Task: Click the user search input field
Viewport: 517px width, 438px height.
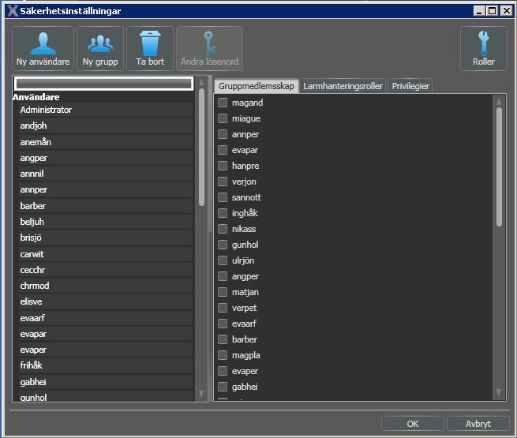Action: coord(103,84)
